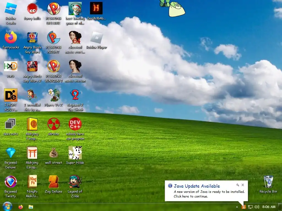Select the 0ac9b3b4b... desktop icon
The height and width of the screenshot is (211, 282).
coord(96,11)
